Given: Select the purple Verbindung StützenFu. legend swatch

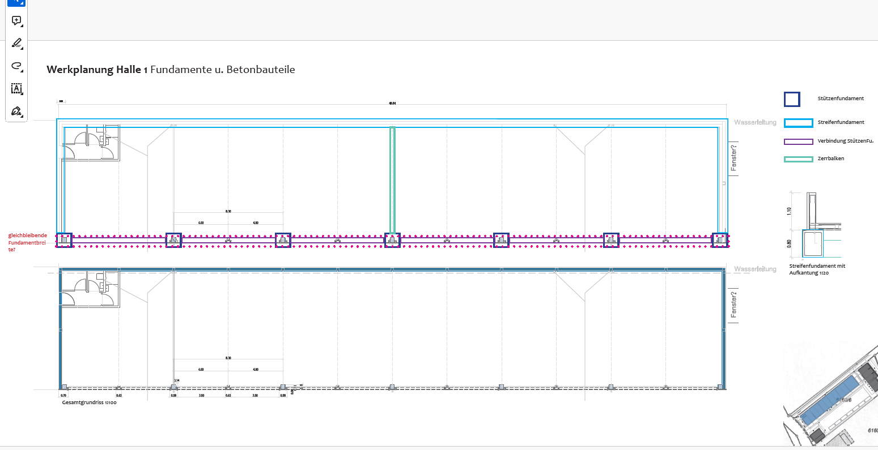Looking at the screenshot, I should [798, 142].
